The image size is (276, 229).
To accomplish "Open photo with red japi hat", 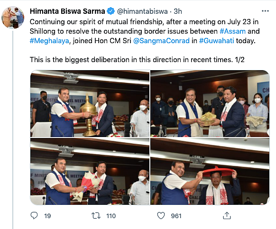I will [210, 171].
